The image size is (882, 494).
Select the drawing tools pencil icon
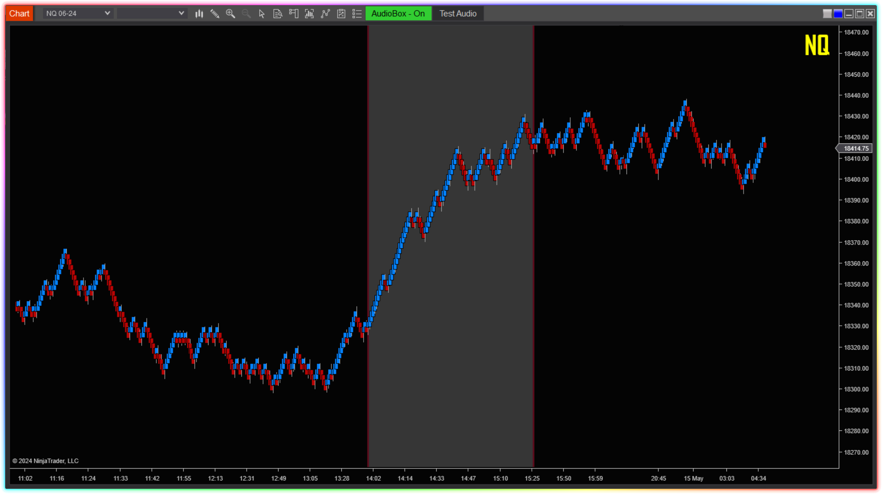[215, 14]
